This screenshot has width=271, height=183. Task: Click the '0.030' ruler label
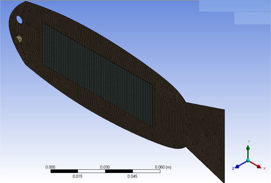[105, 167]
